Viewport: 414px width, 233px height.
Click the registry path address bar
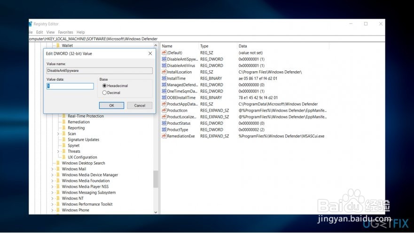tap(207, 39)
